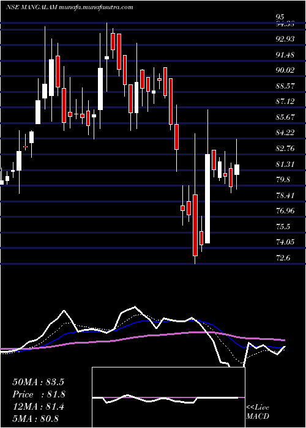Select the 81.31 price axis label
The image size is (306, 428).
tap(285, 164)
